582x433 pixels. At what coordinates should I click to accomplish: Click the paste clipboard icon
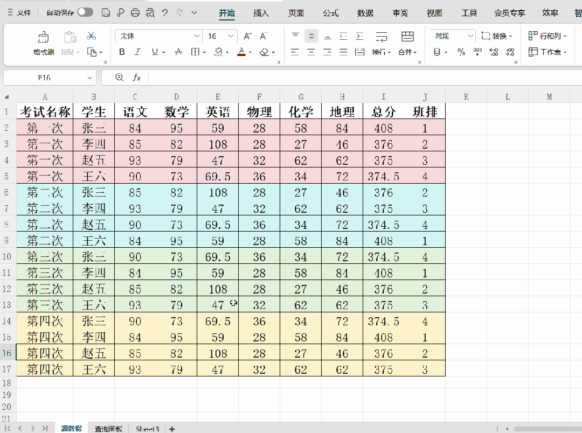(70, 37)
